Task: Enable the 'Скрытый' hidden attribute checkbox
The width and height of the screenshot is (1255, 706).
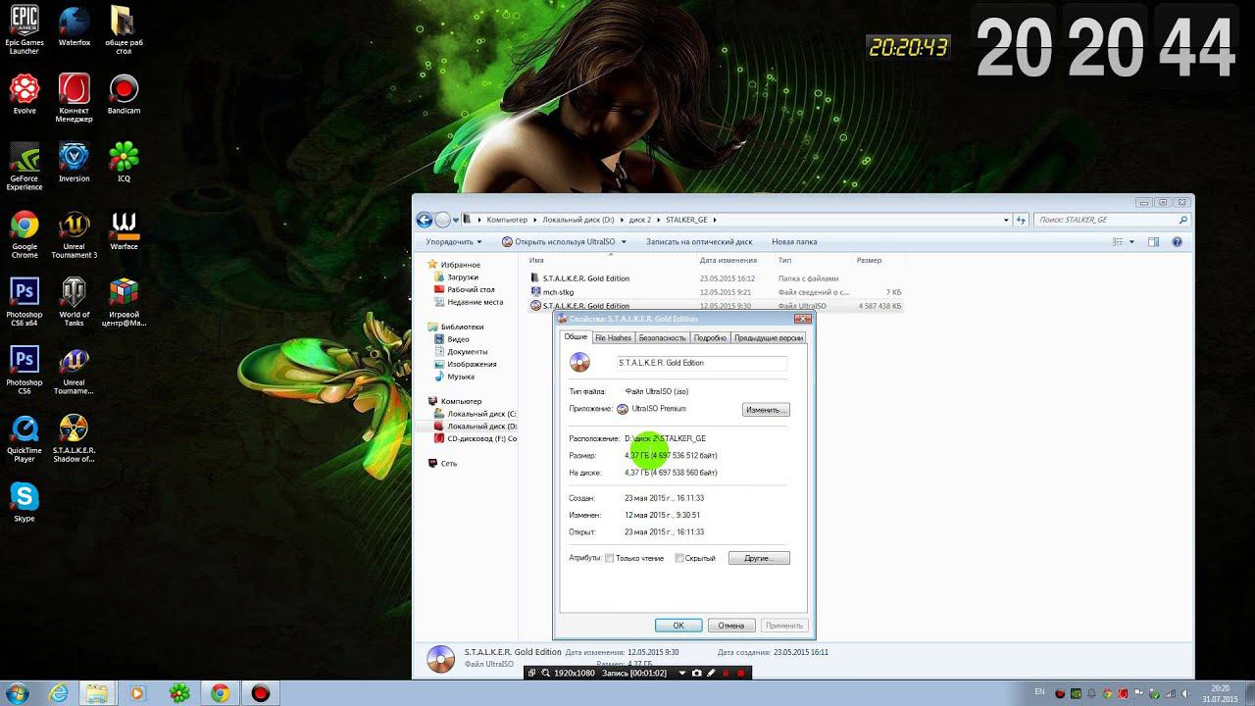Action: pos(678,559)
